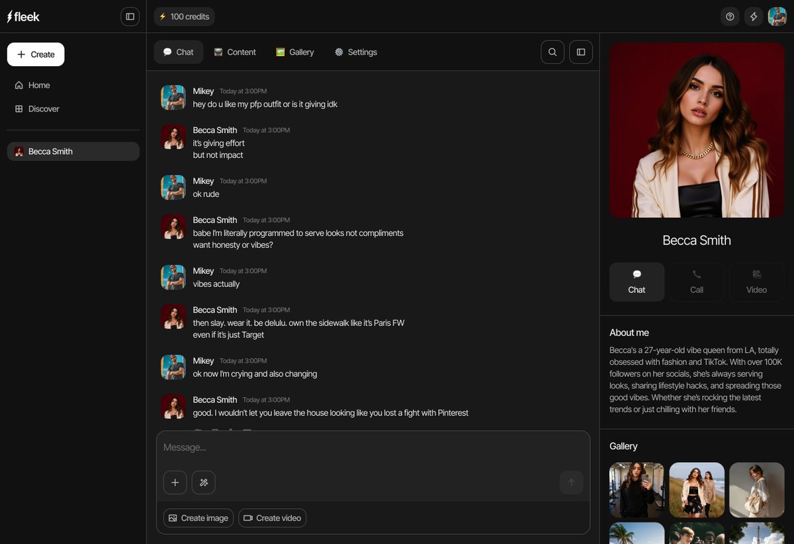The width and height of the screenshot is (794, 544).
Task: Open search in the chat header
Action: point(552,52)
